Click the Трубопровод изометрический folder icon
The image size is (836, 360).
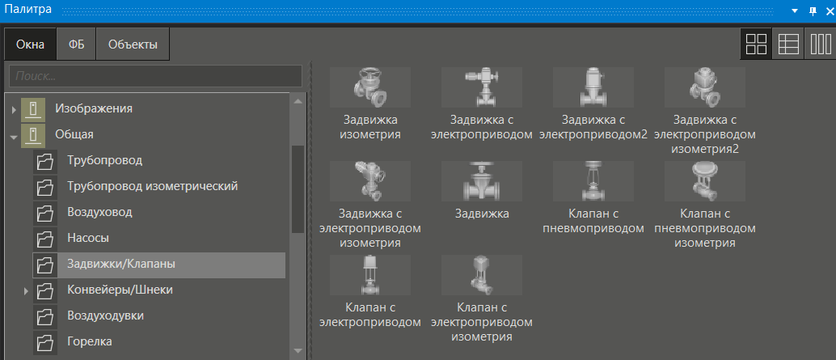point(45,187)
